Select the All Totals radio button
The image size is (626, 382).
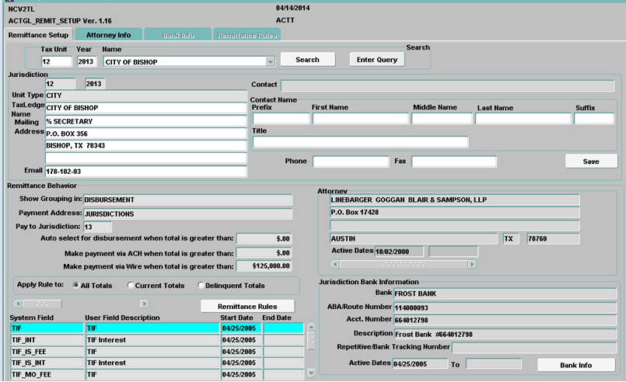[x=76, y=285]
